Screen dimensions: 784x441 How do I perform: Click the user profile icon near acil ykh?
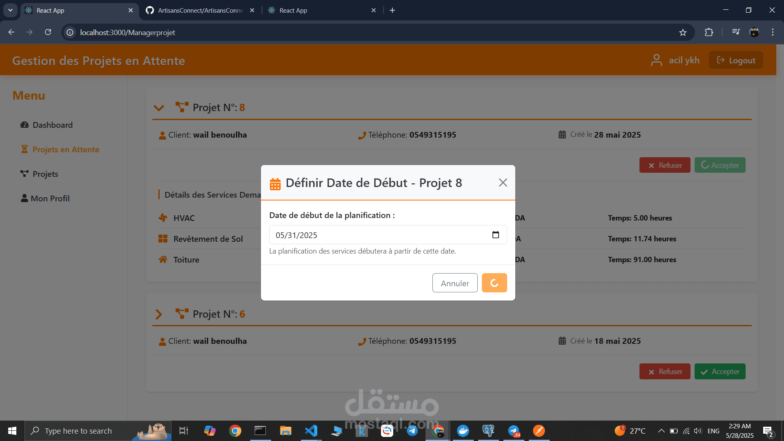(x=656, y=60)
